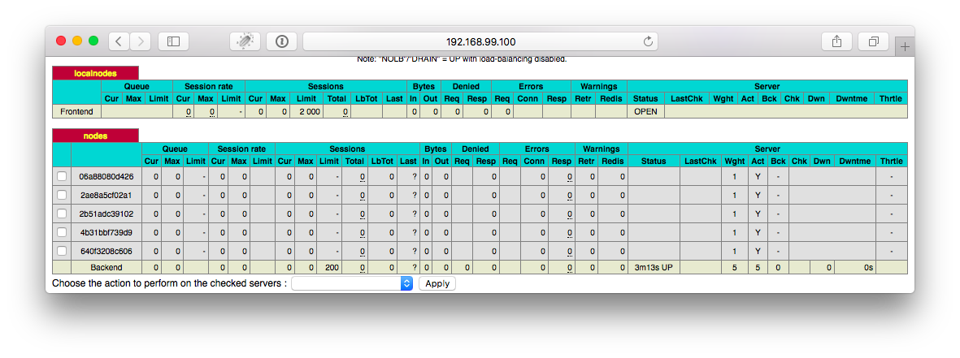Click the Dwntme column header in nodes table
This screenshot has height=358, width=960.
click(854, 162)
